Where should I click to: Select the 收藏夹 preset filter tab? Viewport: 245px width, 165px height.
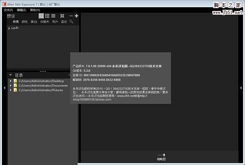point(45,22)
